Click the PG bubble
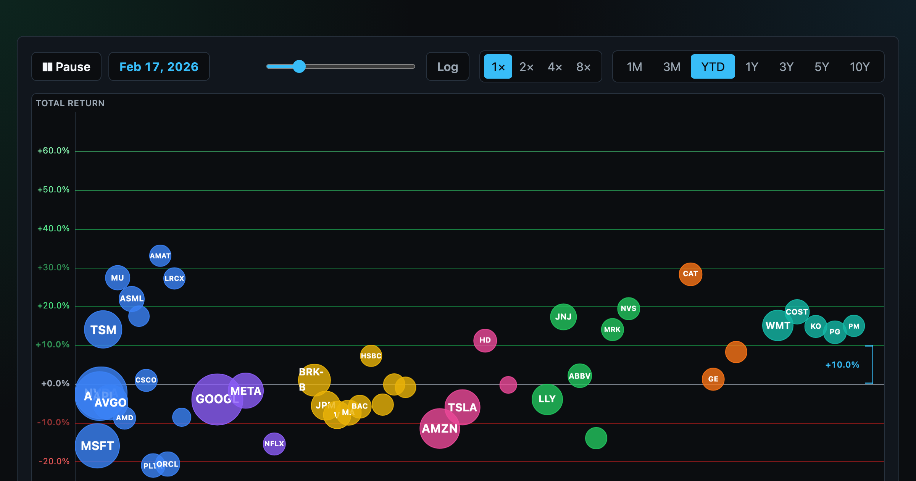 pos(835,332)
